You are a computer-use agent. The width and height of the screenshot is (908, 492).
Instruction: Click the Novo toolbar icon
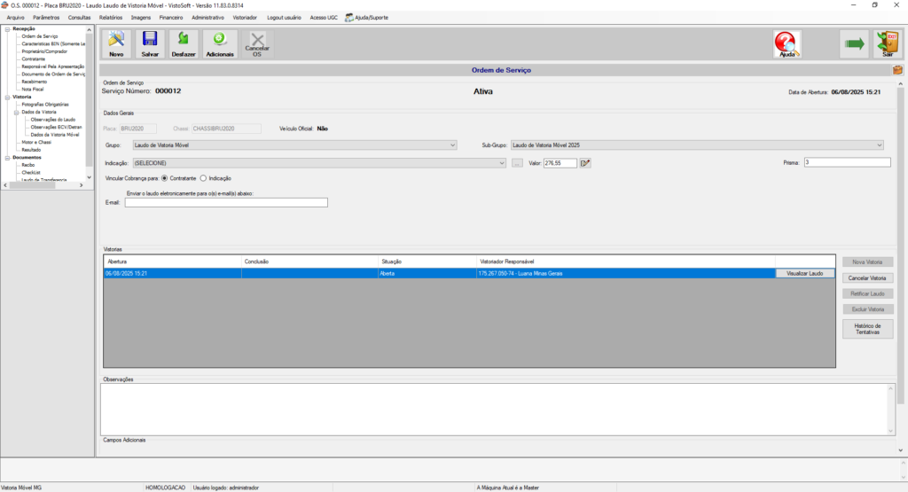(x=116, y=43)
